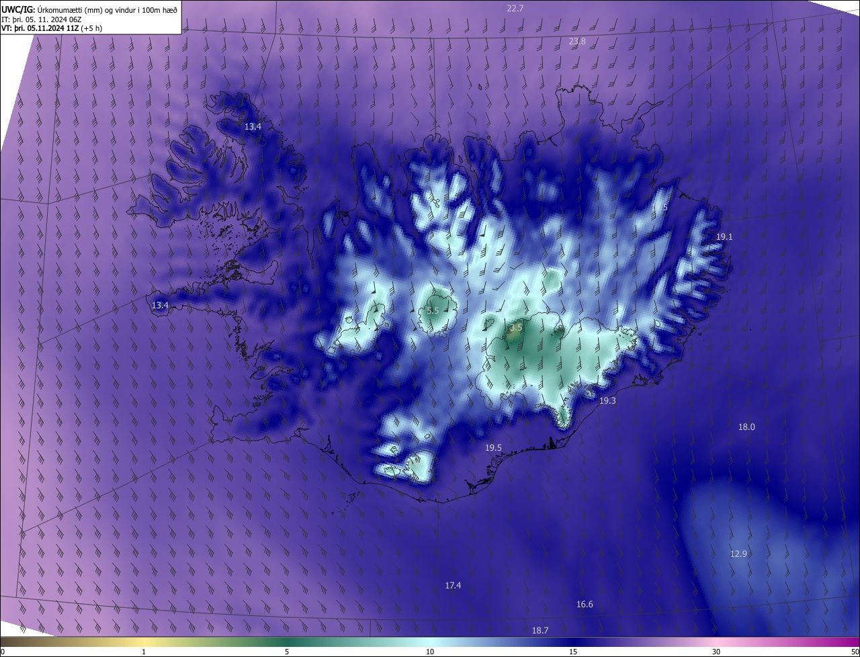
Task: Click the 23.8 value label
Action: click(x=577, y=42)
